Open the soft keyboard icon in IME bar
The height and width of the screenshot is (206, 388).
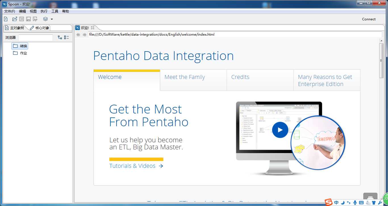(x=361, y=203)
